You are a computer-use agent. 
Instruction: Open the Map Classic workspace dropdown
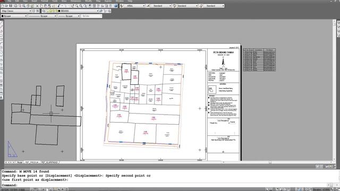point(16,11)
